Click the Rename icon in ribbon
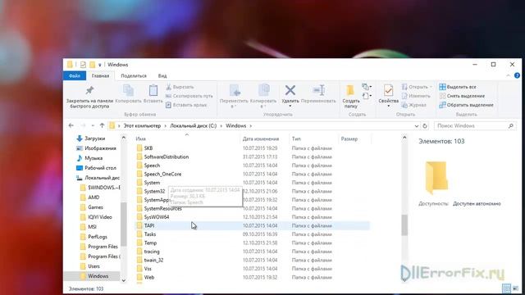 click(x=318, y=90)
